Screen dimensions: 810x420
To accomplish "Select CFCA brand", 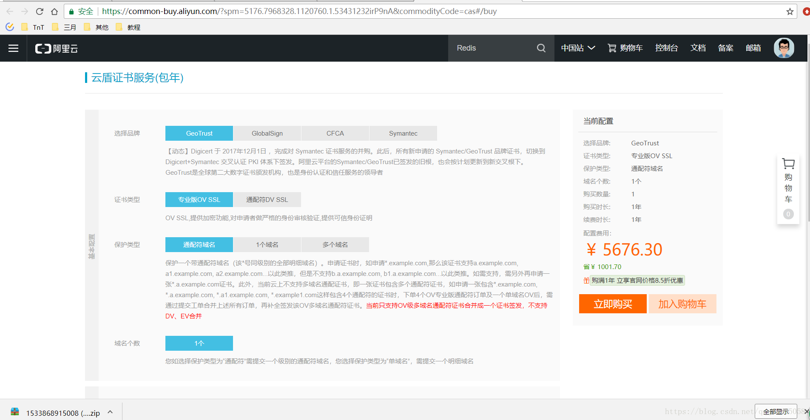I will (x=335, y=133).
